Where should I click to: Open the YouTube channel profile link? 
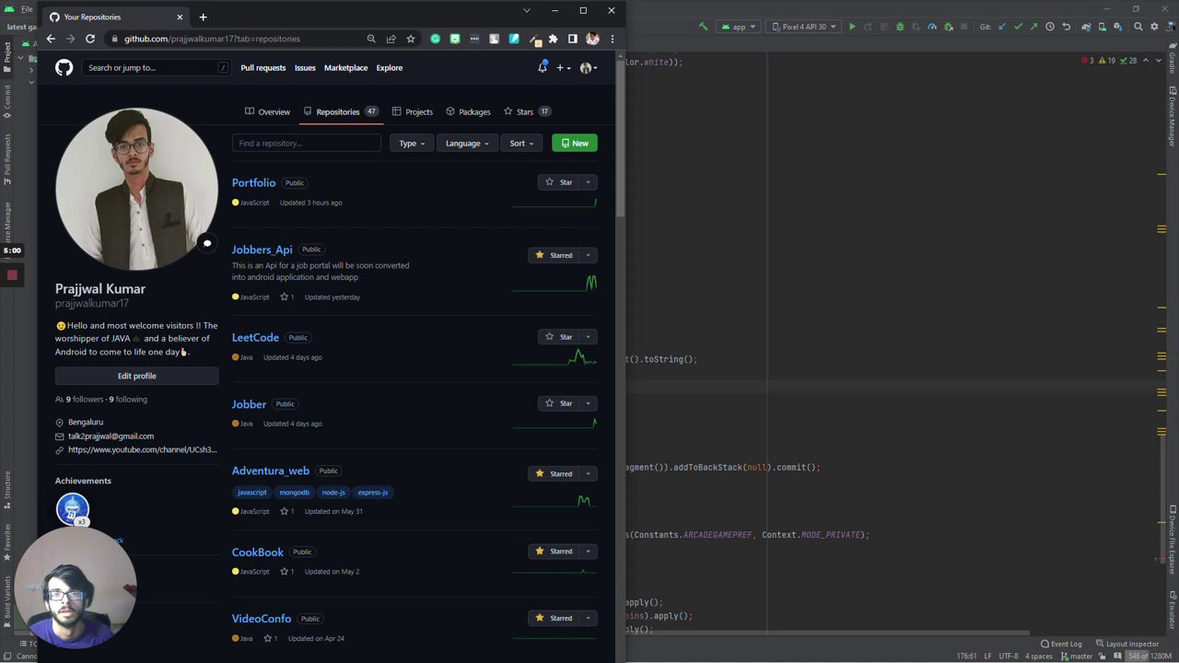point(142,449)
